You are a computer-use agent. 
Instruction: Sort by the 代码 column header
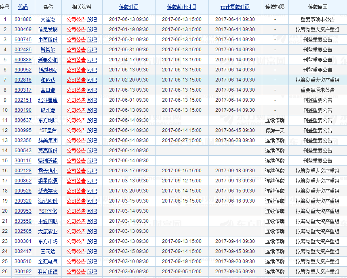click(23, 7)
